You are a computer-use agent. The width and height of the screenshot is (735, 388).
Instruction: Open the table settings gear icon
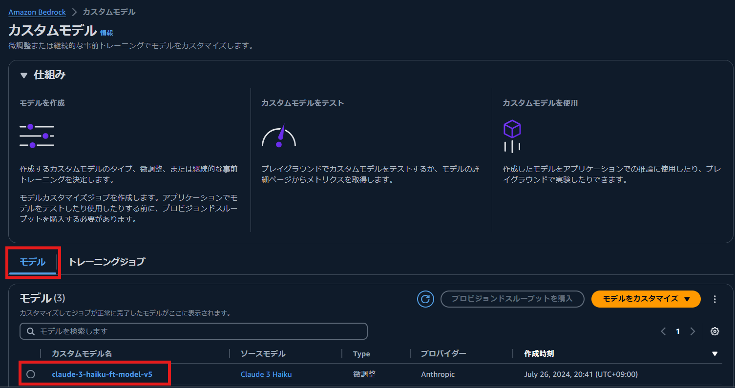[714, 331]
